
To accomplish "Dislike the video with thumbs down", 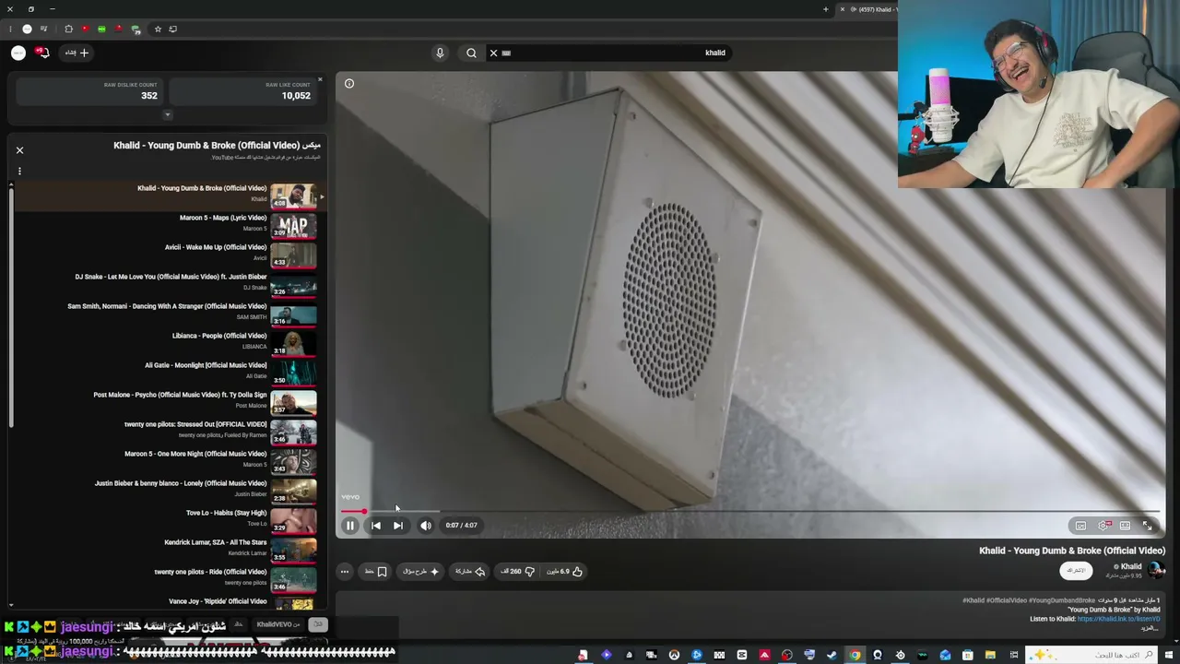I will click(x=518, y=572).
